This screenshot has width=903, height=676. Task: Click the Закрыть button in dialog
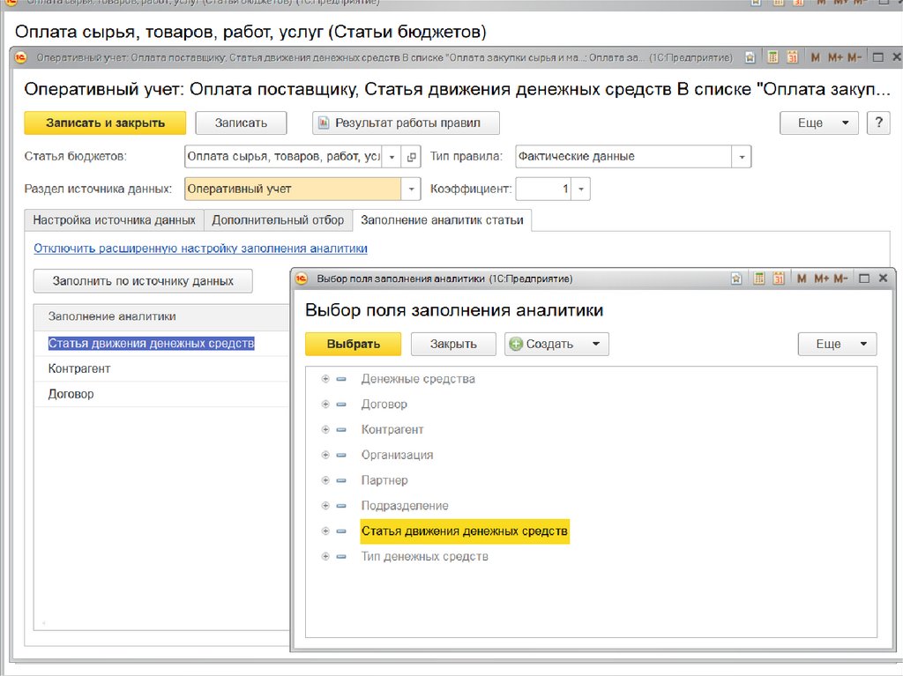coord(453,344)
